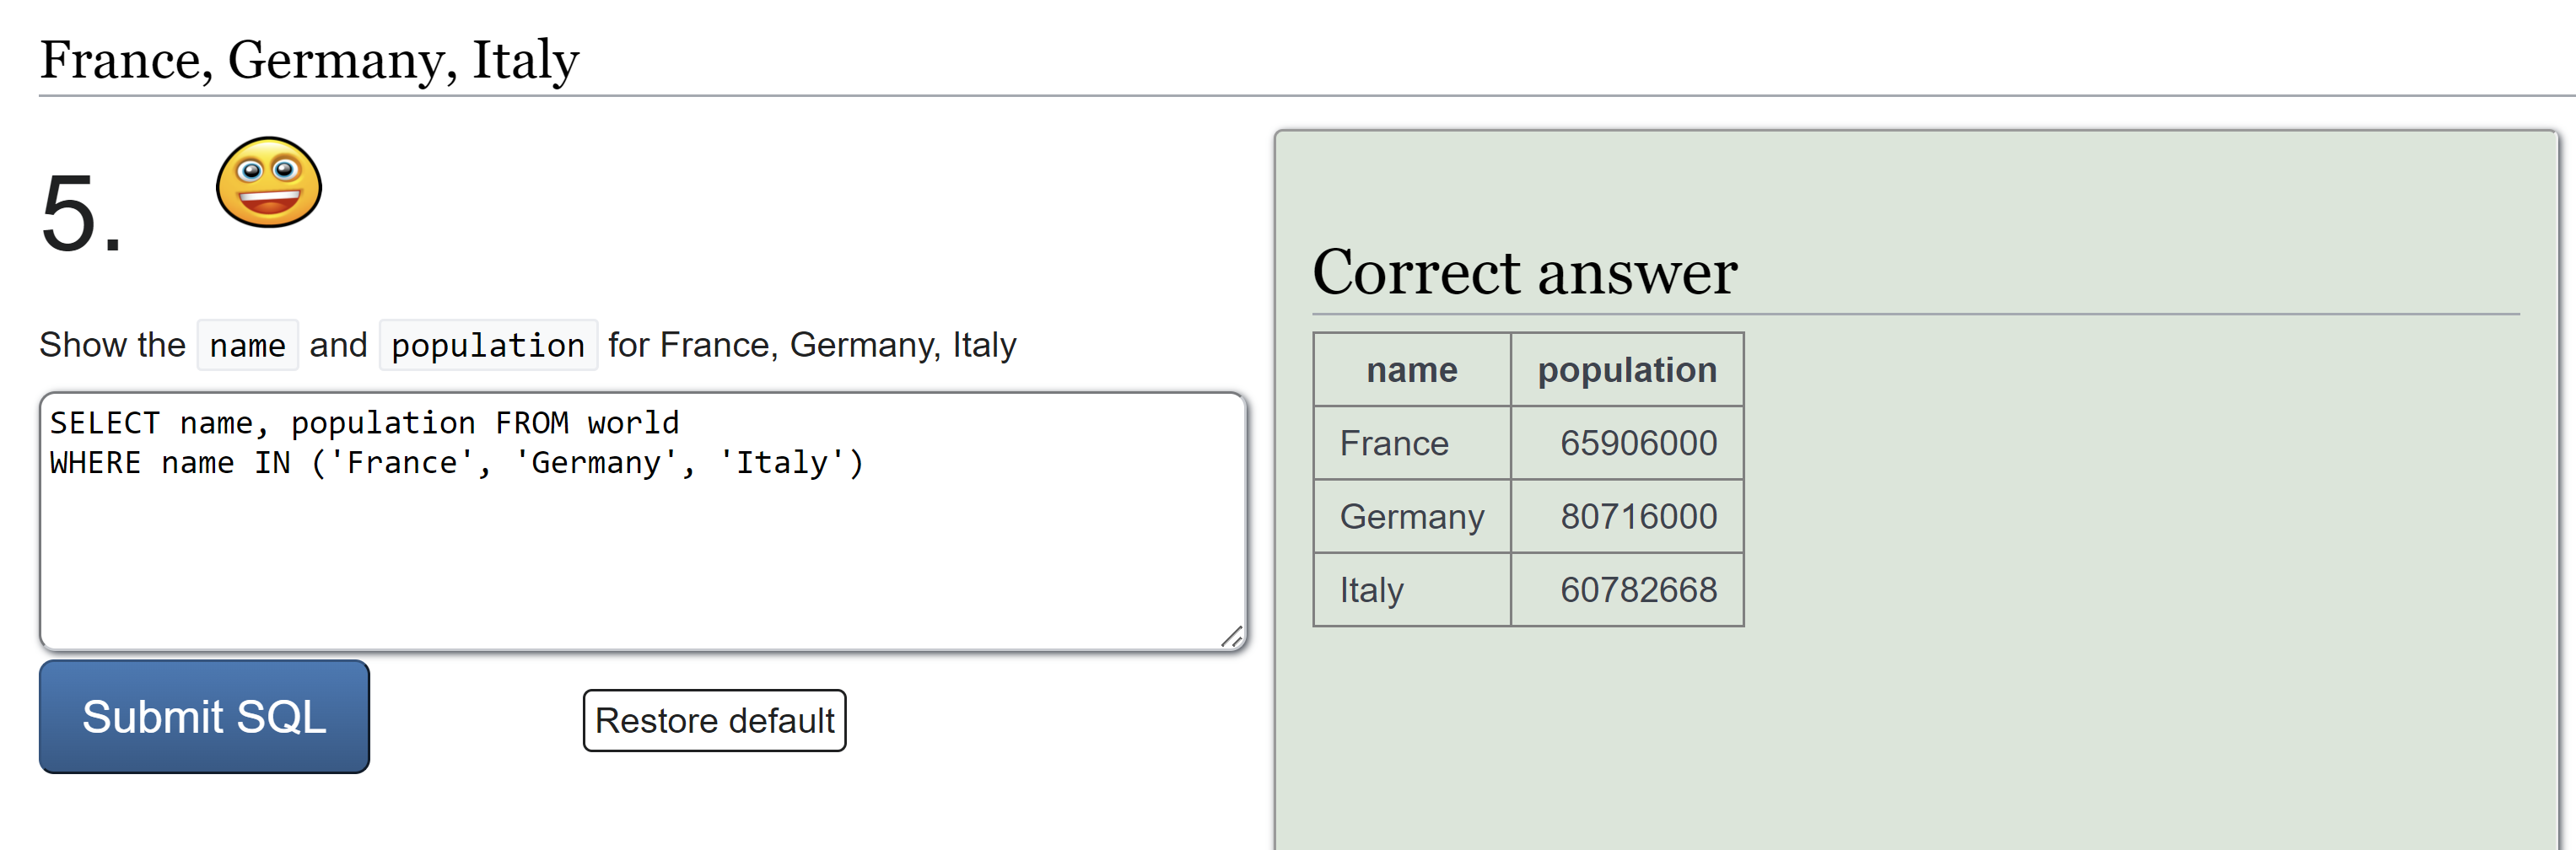The image size is (2576, 850).
Task: Click the 'Show the' instruction text
Action: click(x=112, y=345)
